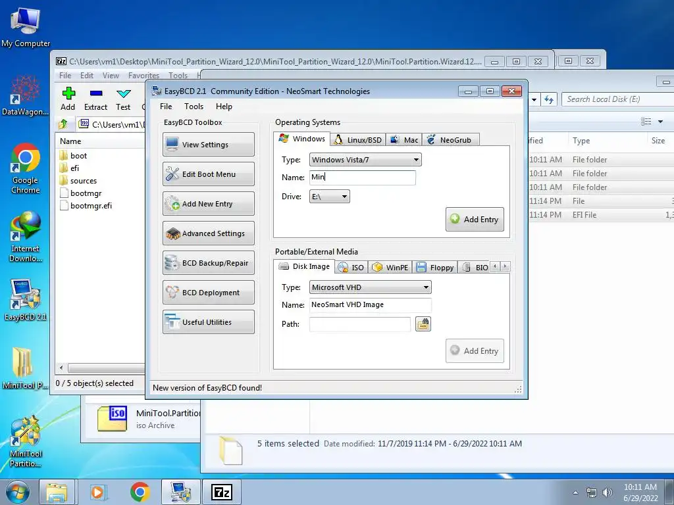Open Advanced Settings in EasyBCD
Image resolution: width=674 pixels, height=505 pixels.
(x=209, y=233)
